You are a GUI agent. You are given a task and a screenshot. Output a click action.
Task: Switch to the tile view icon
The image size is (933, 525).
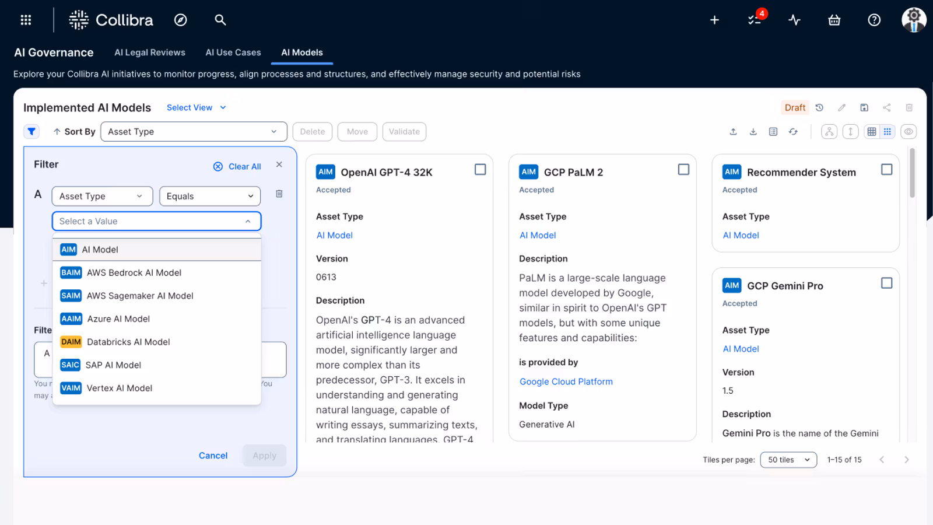coord(887,132)
